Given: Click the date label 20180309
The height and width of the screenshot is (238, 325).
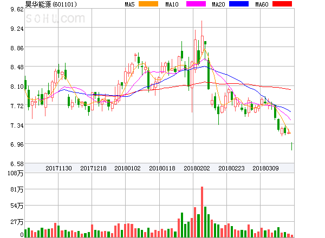Looking at the screenshot, I should 265,168.
